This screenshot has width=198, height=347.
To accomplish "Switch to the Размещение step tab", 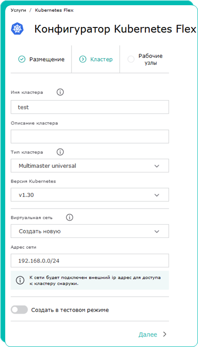I will [41, 59].
